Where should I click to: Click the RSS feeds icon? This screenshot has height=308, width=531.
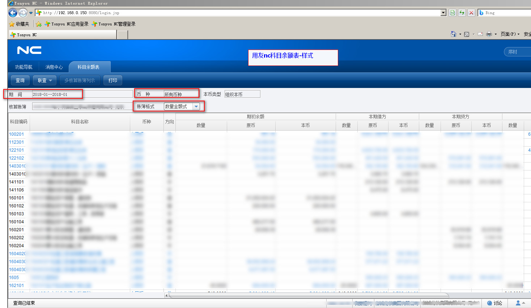(x=467, y=34)
